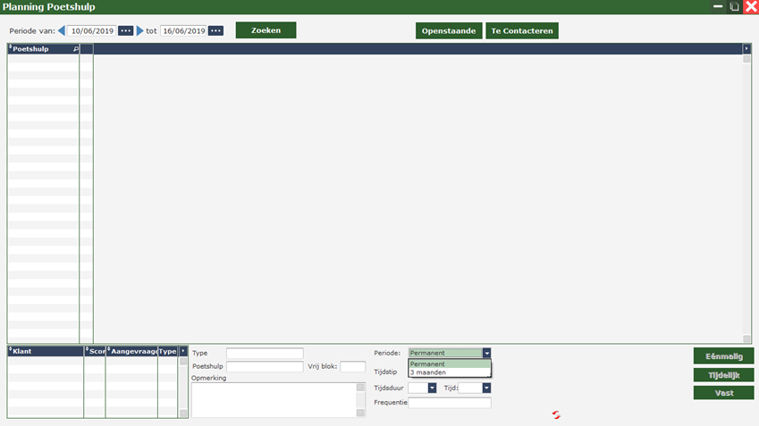This screenshot has width=759, height=426.
Task: Click the search icon in Poetshulp column header
Action: pyautogui.click(x=75, y=49)
